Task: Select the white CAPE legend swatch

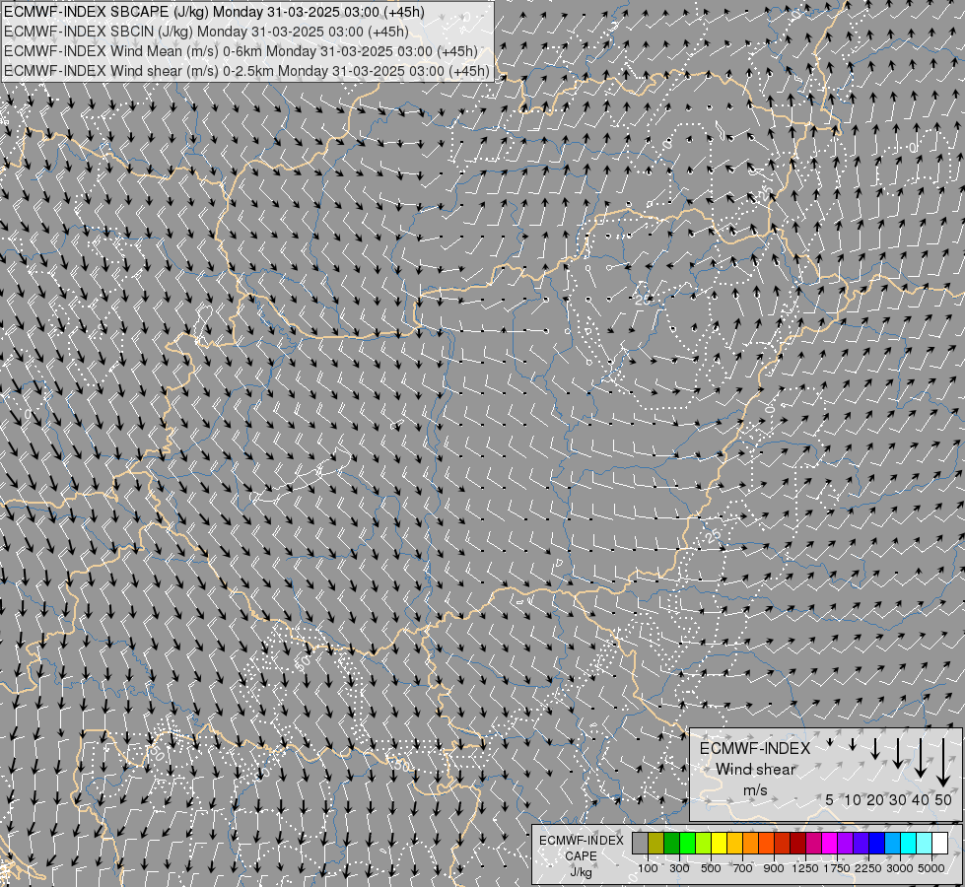Action: click(x=939, y=844)
